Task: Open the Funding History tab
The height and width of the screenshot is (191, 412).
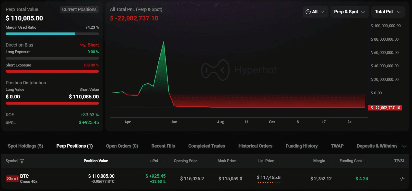Action: click(301, 146)
